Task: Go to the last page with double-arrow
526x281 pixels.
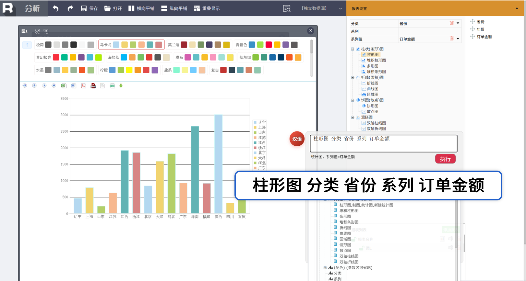Action: click(x=54, y=85)
